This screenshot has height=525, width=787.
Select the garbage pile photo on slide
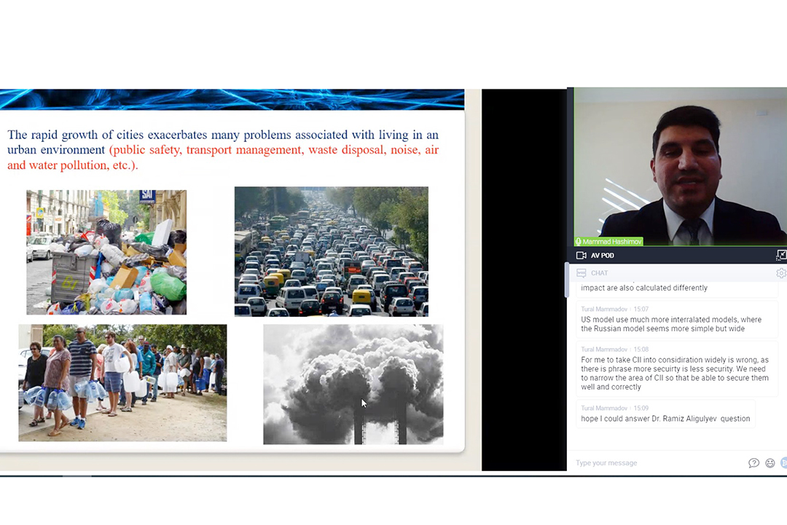click(106, 252)
